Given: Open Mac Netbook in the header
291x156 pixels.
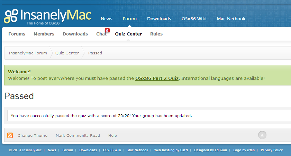Looking at the screenshot, I should pos(231,19).
